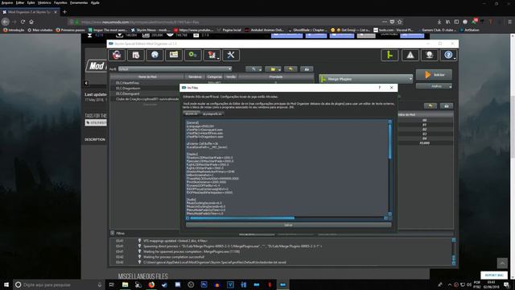Open the folder dropdown above the mod list

click(x=274, y=69)
